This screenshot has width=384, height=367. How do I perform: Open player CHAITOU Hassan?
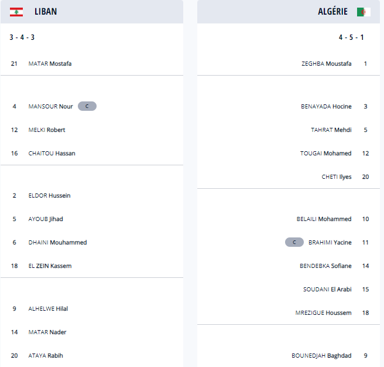[x=52, y=153]
